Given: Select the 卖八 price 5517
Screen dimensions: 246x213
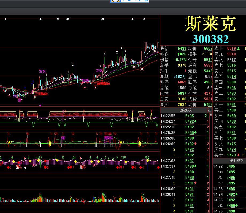Looking at the screenshot, I should [x=231, y=60].
